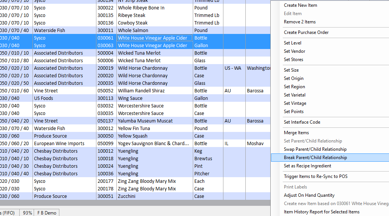Click Yuengling Pitcher code 100036

(105, 174)
